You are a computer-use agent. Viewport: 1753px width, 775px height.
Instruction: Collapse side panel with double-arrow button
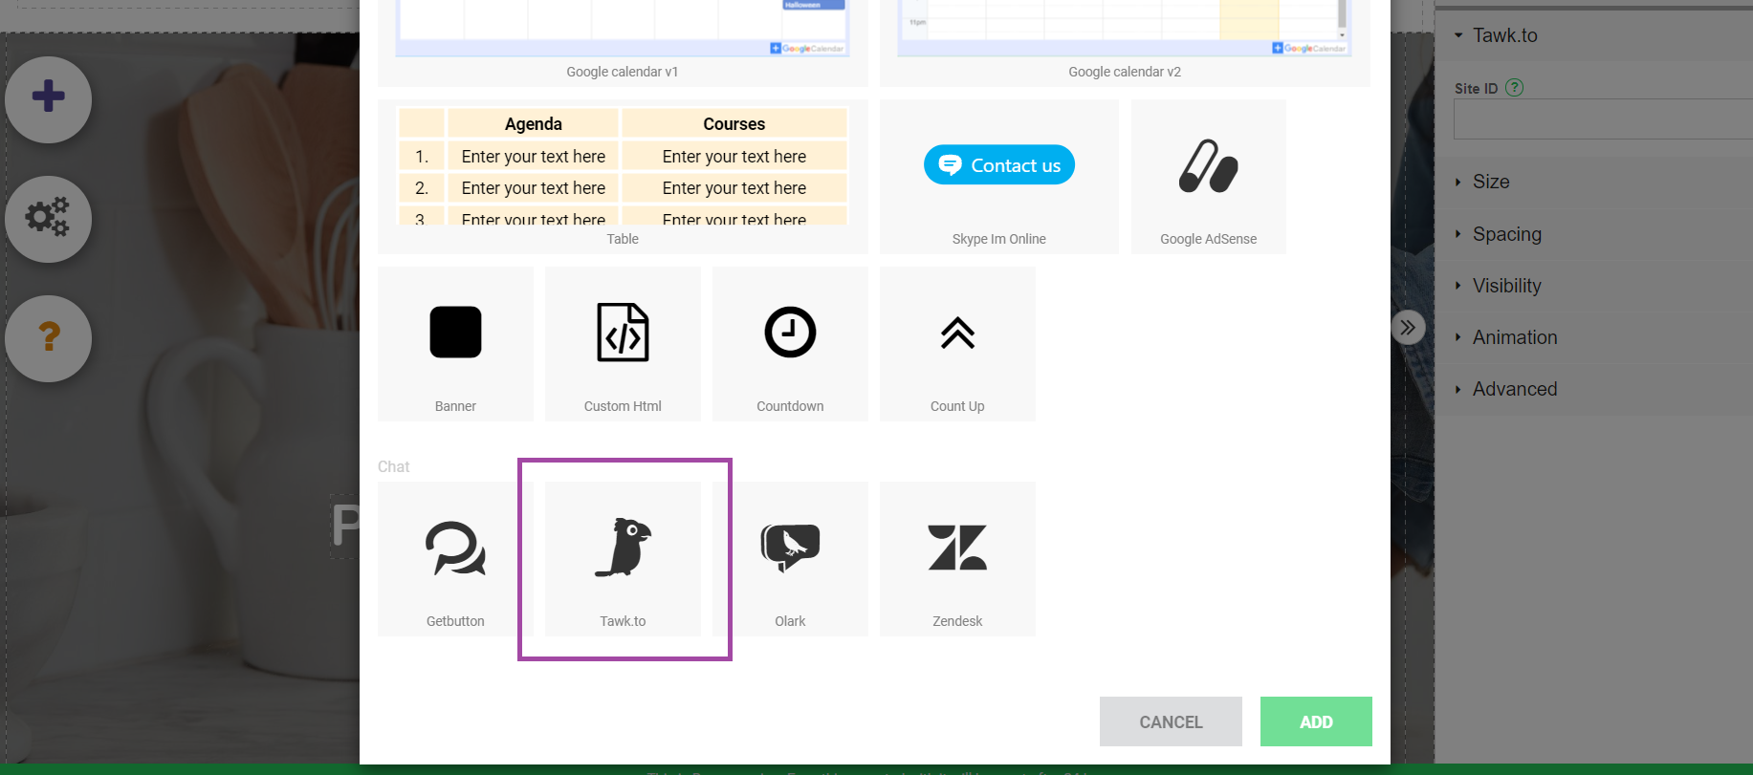[x=1408, y=328]
